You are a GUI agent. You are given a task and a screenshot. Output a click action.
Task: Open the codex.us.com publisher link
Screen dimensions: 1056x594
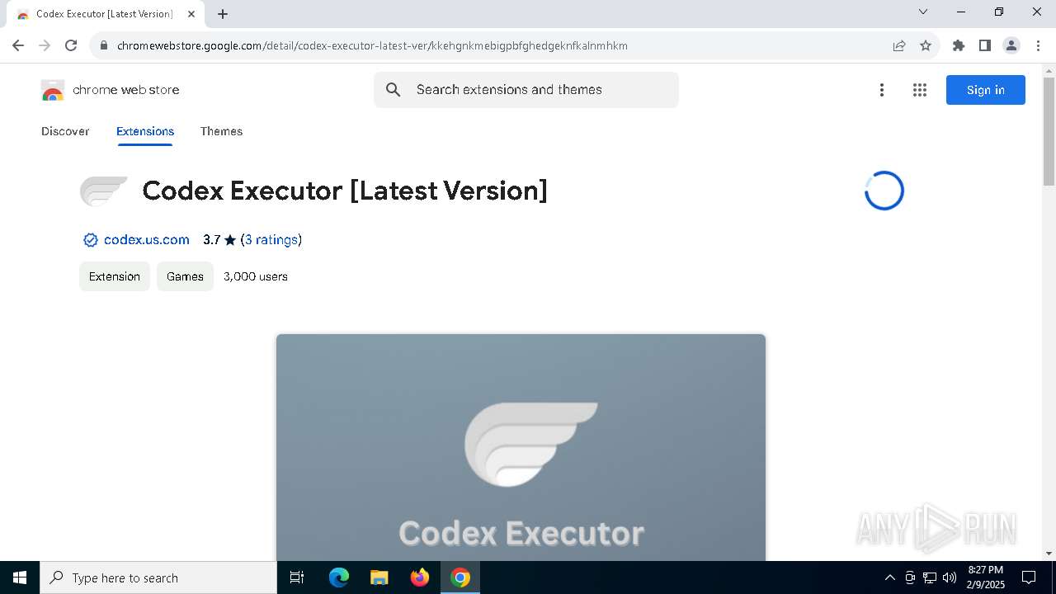pos(147,240)
